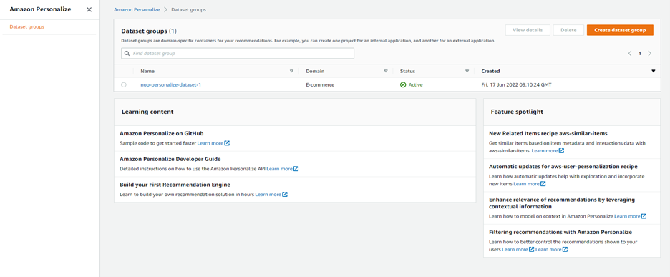Click the Created column header

[490, 71]
